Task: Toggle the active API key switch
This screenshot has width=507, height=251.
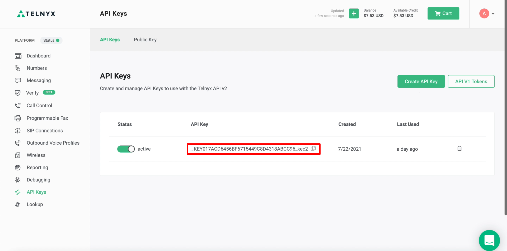Action: tap(126, 149)
